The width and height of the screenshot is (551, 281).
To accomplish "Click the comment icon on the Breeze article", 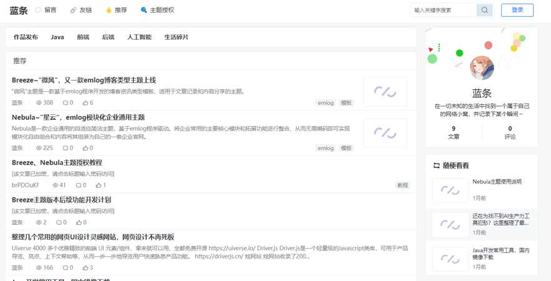I will point(66,103).
